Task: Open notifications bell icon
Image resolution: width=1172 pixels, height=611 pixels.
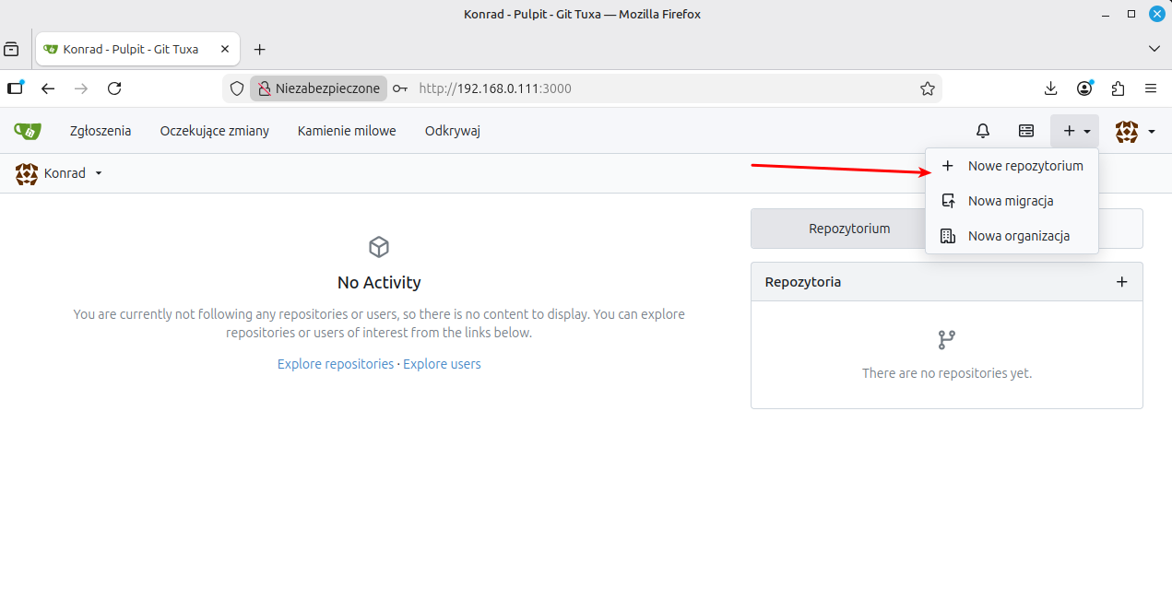Action: click(983, 131)
